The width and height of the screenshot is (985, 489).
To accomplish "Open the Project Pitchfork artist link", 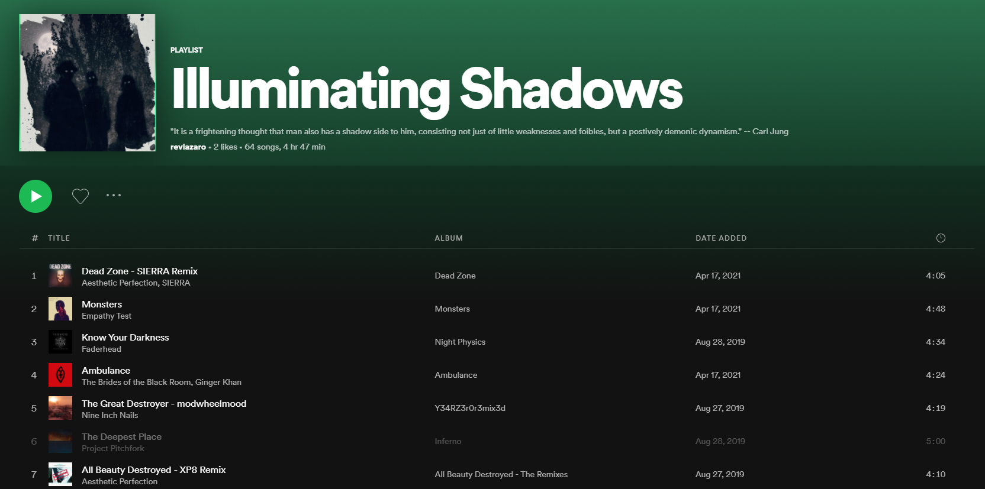I will point(112,448).
